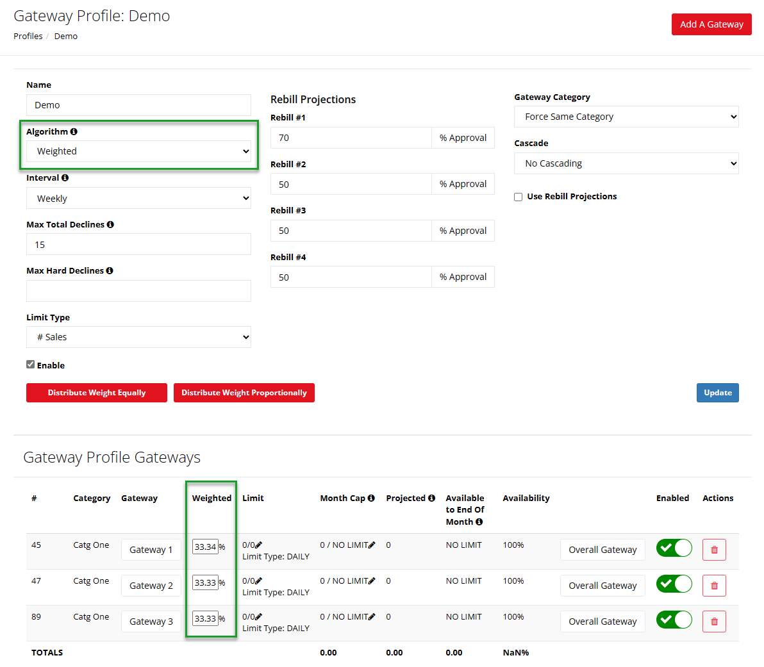Click the Weighted column header
The image size is (764, 667).
(212, 498)
